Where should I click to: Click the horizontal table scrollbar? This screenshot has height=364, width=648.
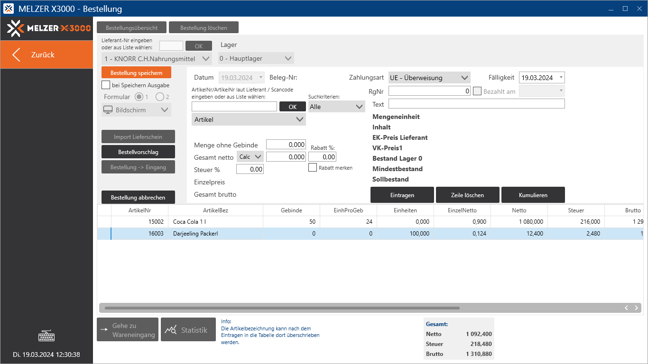coord(282,308)
